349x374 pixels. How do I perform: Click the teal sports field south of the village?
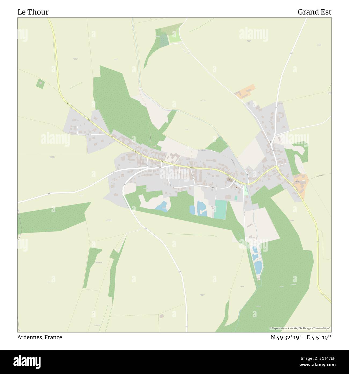[221, 210]
